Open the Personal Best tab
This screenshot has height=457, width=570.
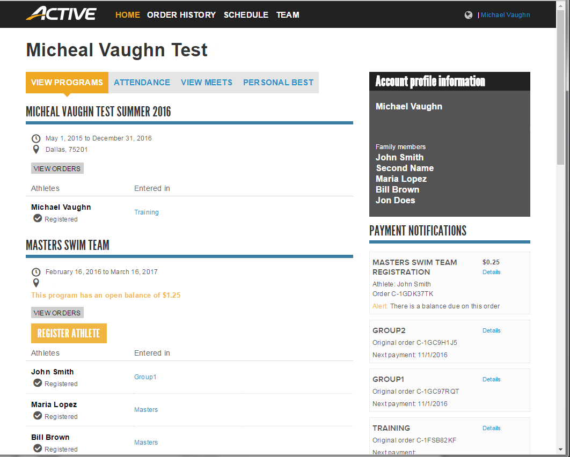[x=278, y=83]
